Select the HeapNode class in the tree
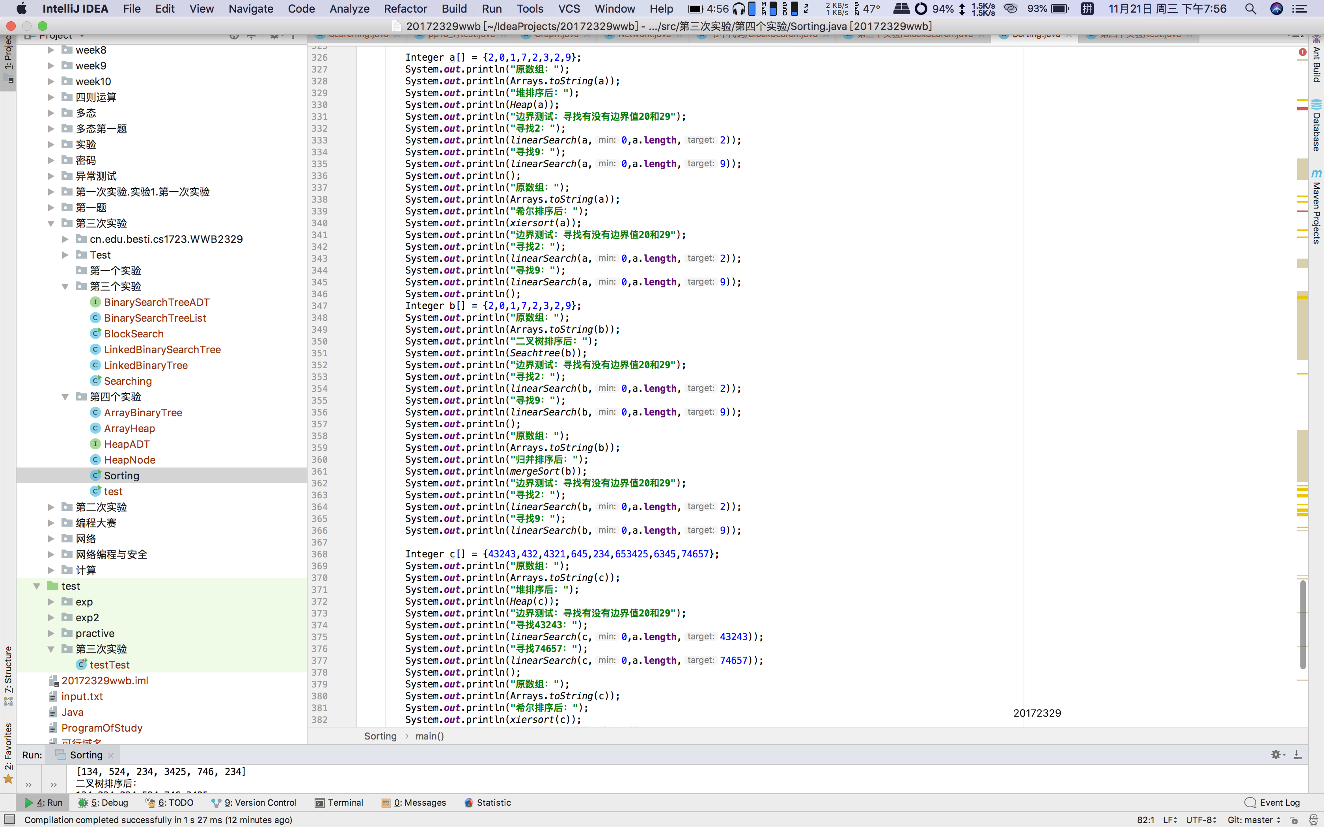The height and width of the screenshot is (827, 1324). pos(130,460)
